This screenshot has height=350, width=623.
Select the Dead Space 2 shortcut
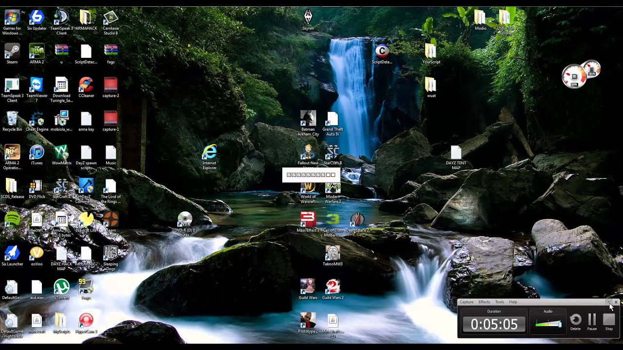(358, 222)
